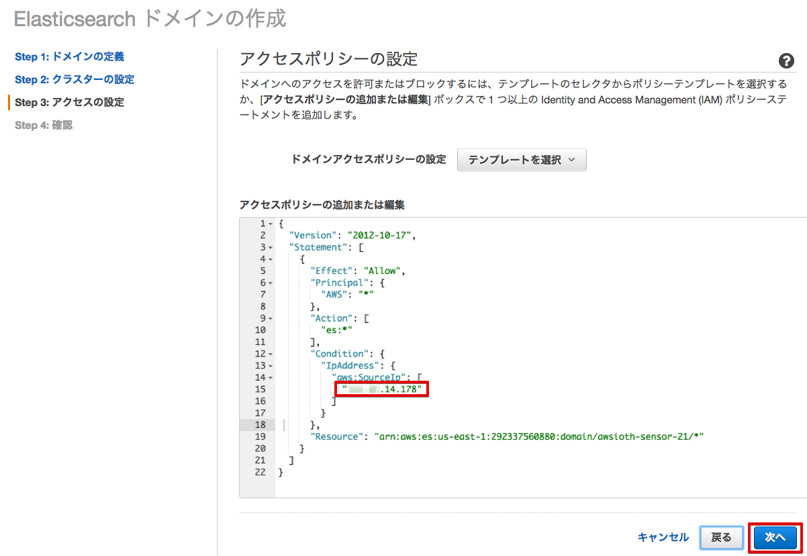Screen dimensions: 807x556
Task: Click the Resource ARN string
Action: pyautogui.click(x=539, y=436)
